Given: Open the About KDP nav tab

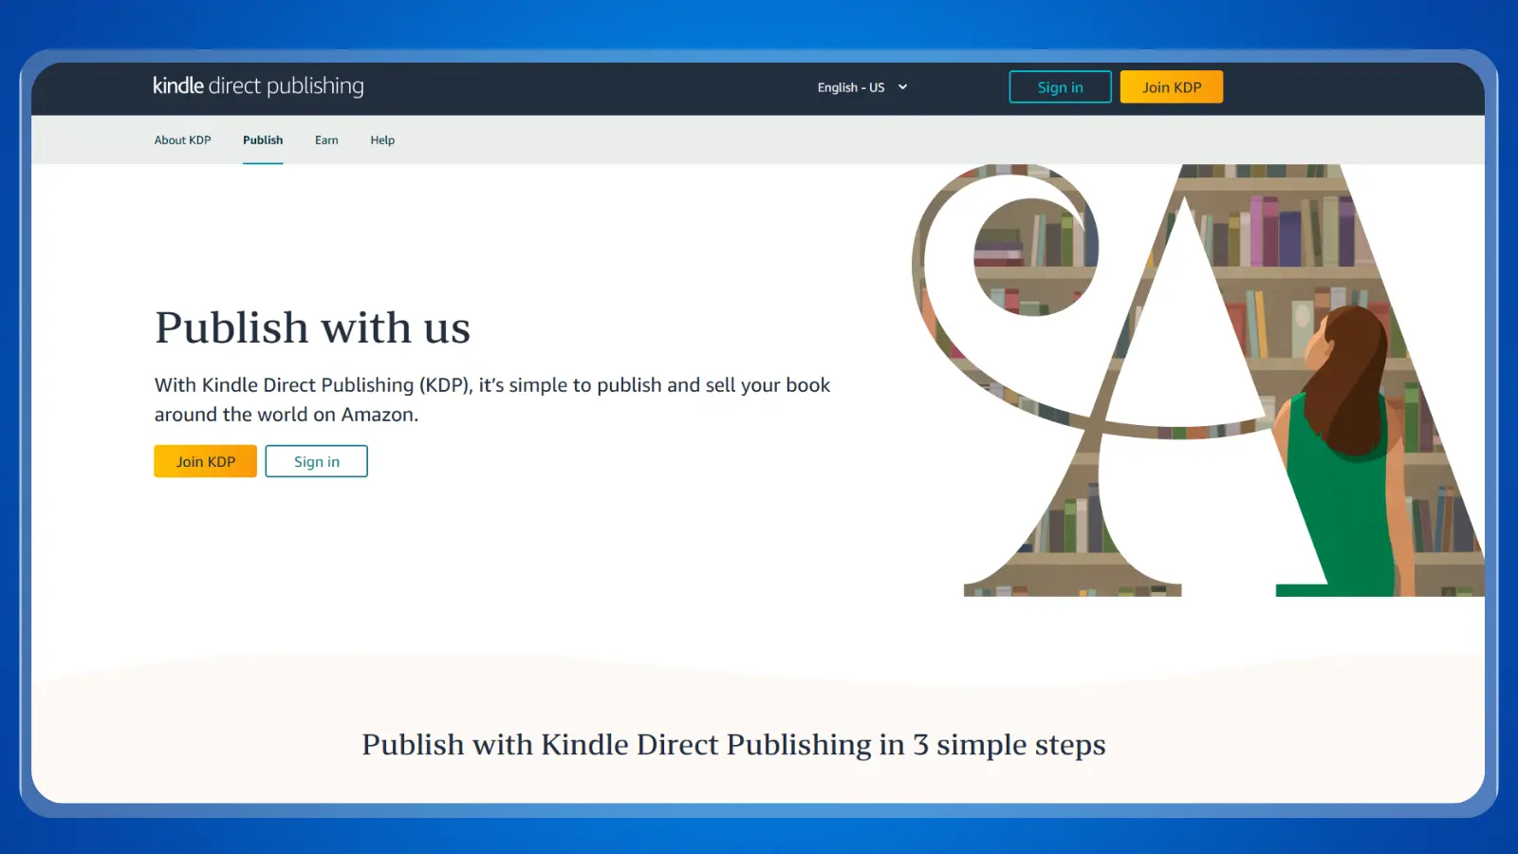Looking at the screenshot, I should click(182, 140).
